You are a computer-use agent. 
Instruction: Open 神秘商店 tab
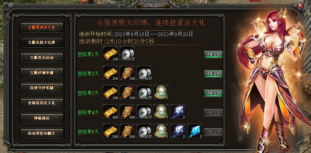tap(42, 118)
